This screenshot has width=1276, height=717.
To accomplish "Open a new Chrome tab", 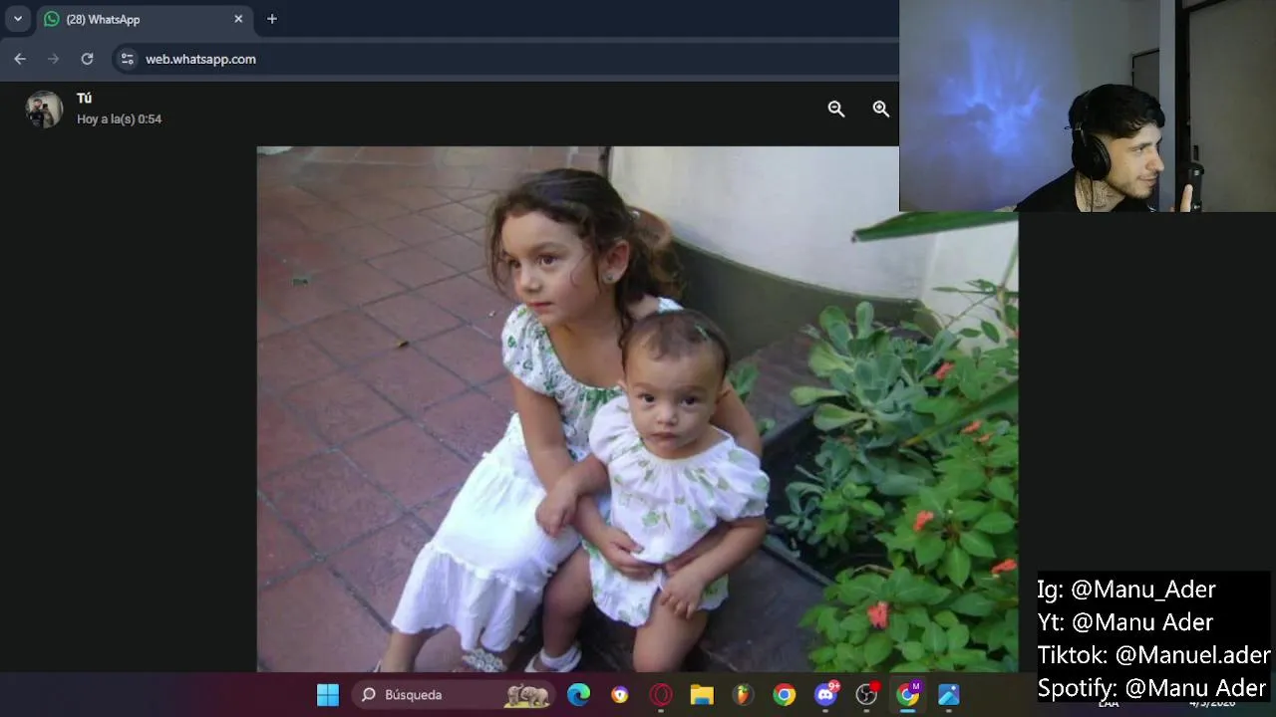I will click(272, 19).
